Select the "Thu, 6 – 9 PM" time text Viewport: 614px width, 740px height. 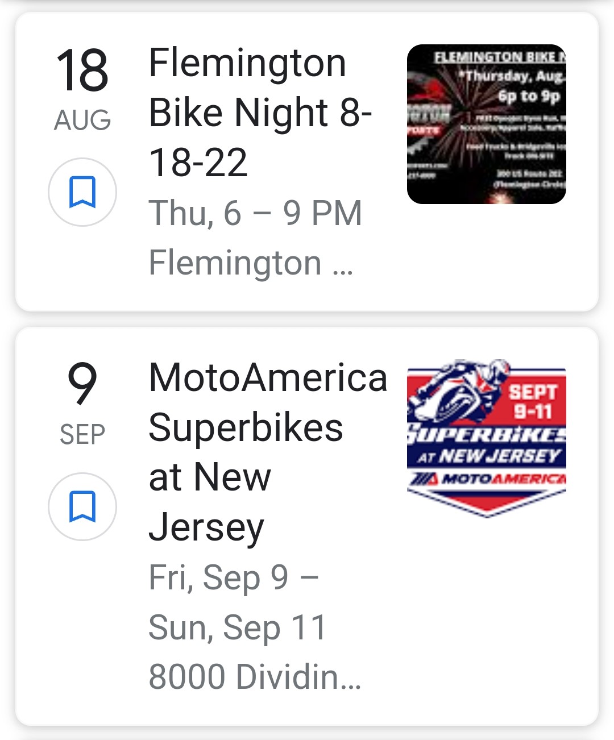(x=255, y=213)
